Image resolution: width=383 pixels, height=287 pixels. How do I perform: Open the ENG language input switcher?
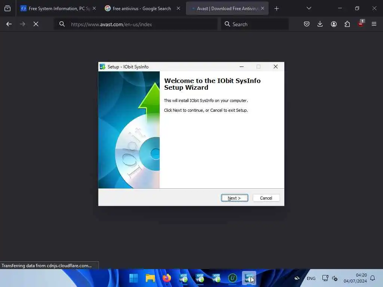[x=311, y=278]
